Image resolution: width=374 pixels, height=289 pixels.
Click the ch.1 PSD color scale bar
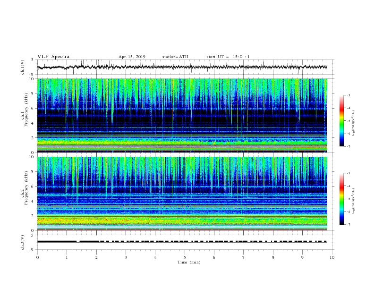[342, 121]
